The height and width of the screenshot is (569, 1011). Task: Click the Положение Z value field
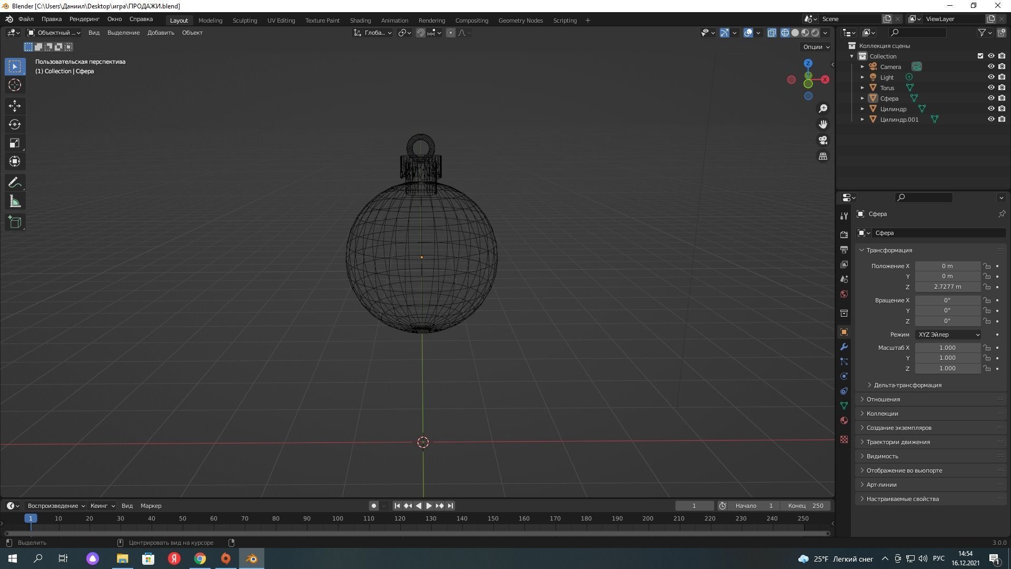(947, 287)
